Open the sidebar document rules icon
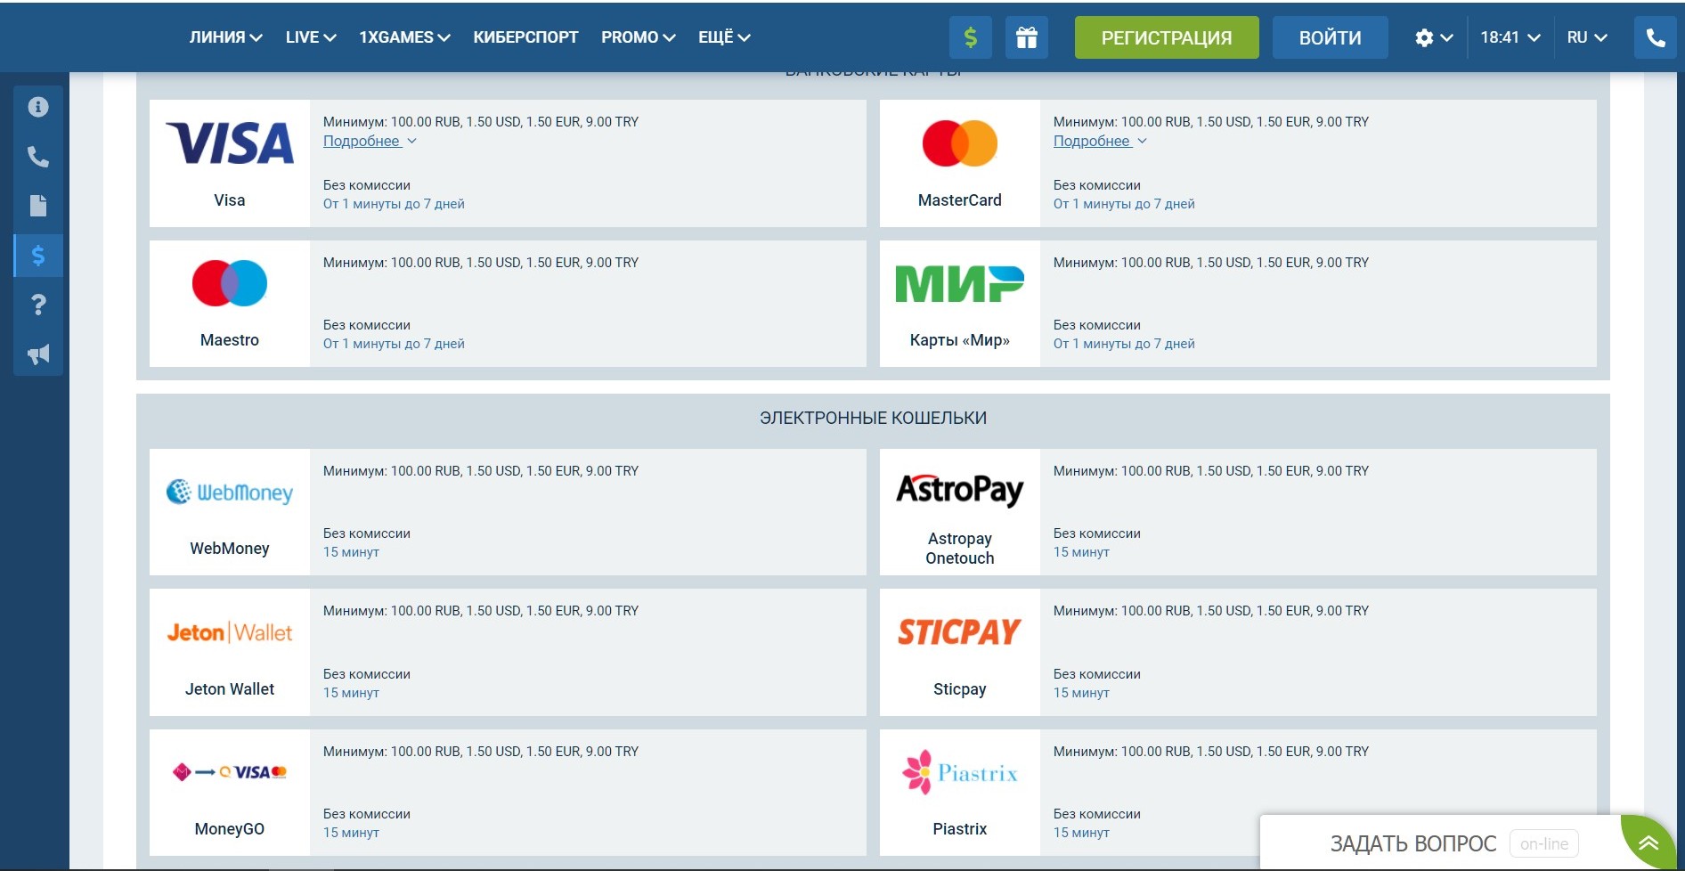The width and height of the screenshot is (1685, 871). [x=38, y=206]
